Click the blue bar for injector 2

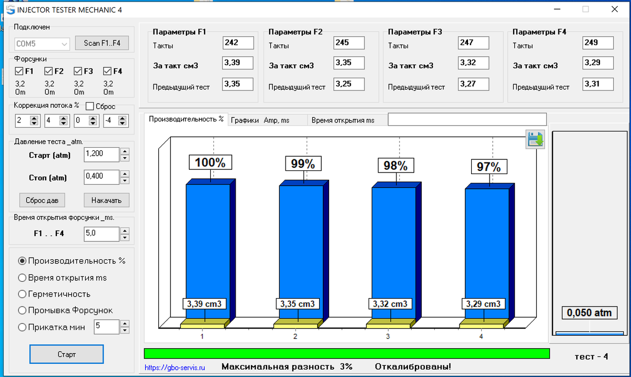click(x=301, y=252)
